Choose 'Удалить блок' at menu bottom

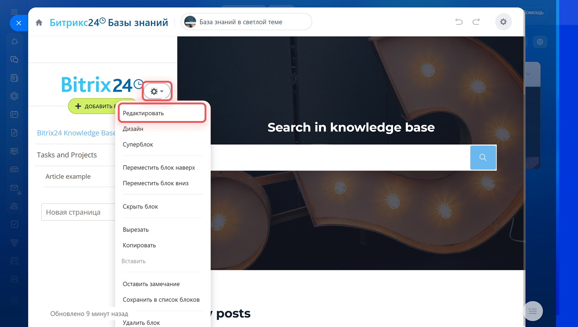pyautogui.click(x=141, y=323)
